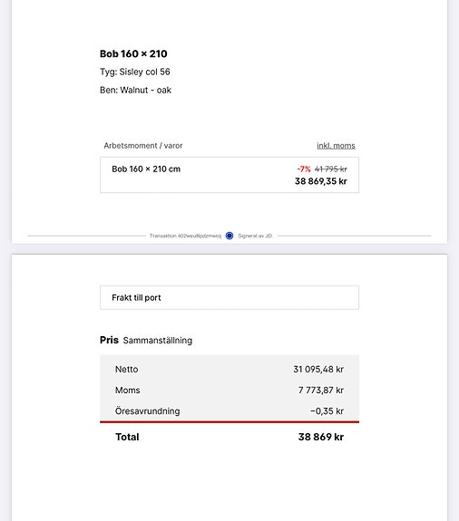Click the Netto row label
This screenshot has width=459, height=521.
pyautogui.click(x=126, y=369)
